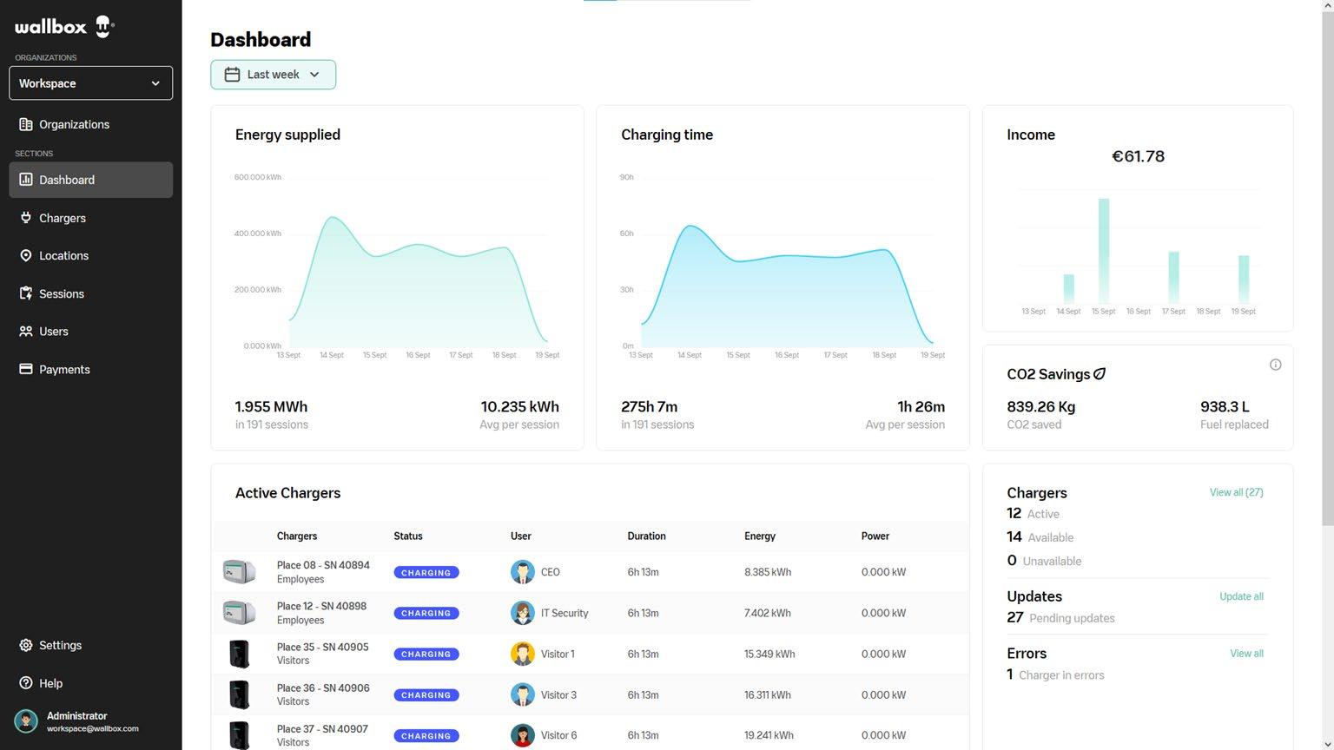Click the IT Security user avatar
This screenshot has width=1334, height=750.
pos(522,613)
